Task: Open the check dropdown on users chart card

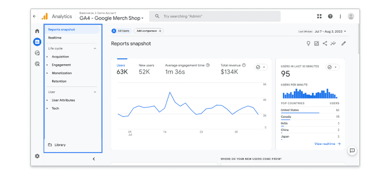Action: click(x=261, y=67)
